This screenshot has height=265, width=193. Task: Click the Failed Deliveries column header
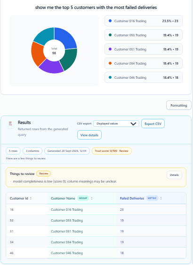pyautogui.click(x=151, y=198)
